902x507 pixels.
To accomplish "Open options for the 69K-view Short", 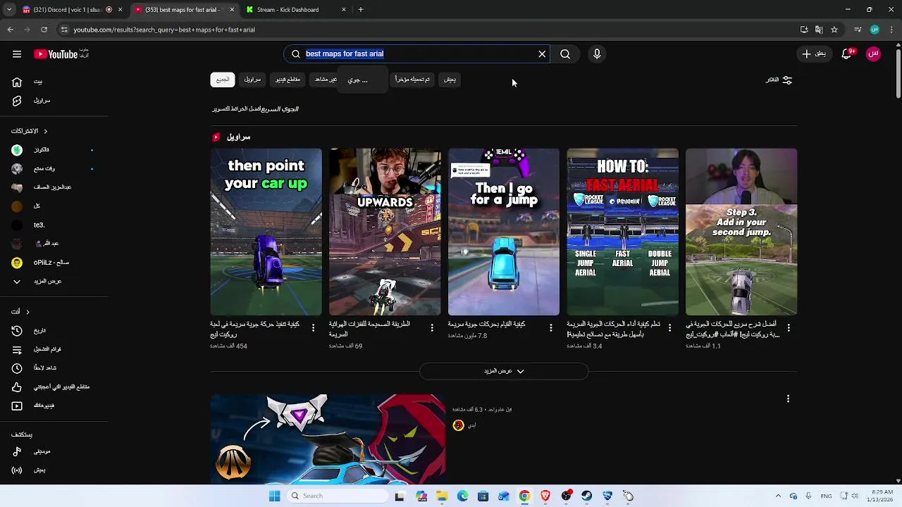I will coord(432,327).
